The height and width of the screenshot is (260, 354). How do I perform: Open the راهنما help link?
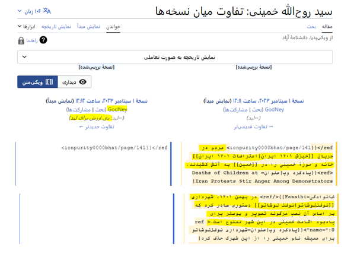coord(32,40)
